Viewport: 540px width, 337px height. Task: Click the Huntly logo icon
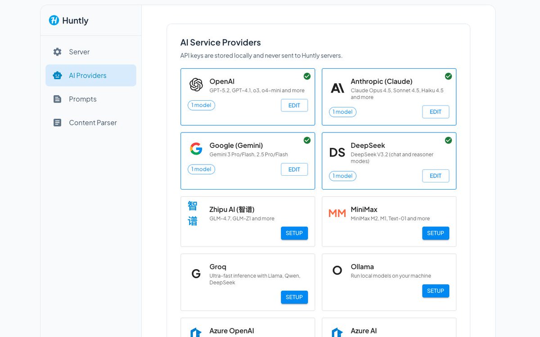(54, 20)
